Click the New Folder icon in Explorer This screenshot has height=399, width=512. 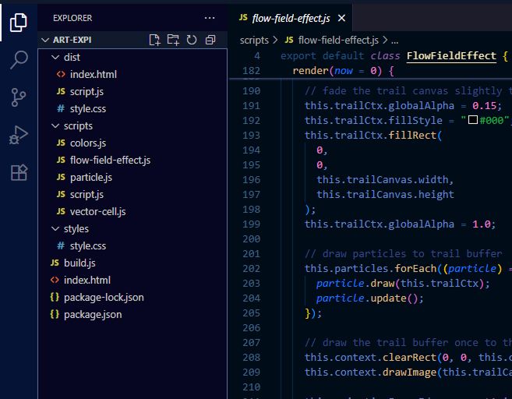pyautogui.click(x=173, y=40)
